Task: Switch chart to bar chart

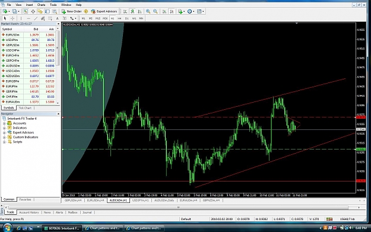Action: [x=125, y=11]
